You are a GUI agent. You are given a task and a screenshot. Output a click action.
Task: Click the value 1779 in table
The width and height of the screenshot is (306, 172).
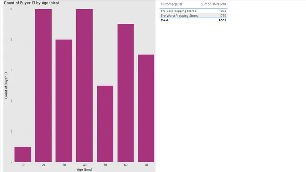tap(223, 16)
